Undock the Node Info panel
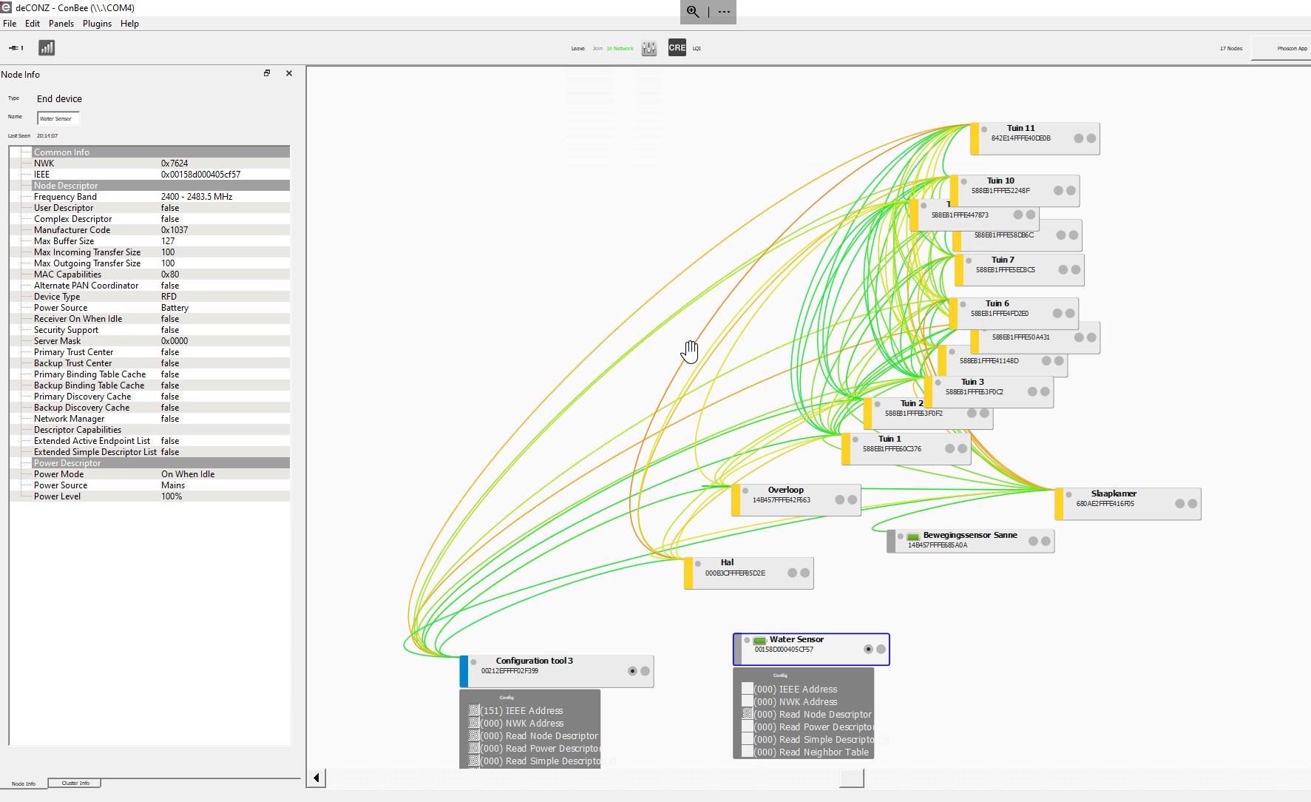Screen dimensions: 1311x802 (x=267, y=73)
